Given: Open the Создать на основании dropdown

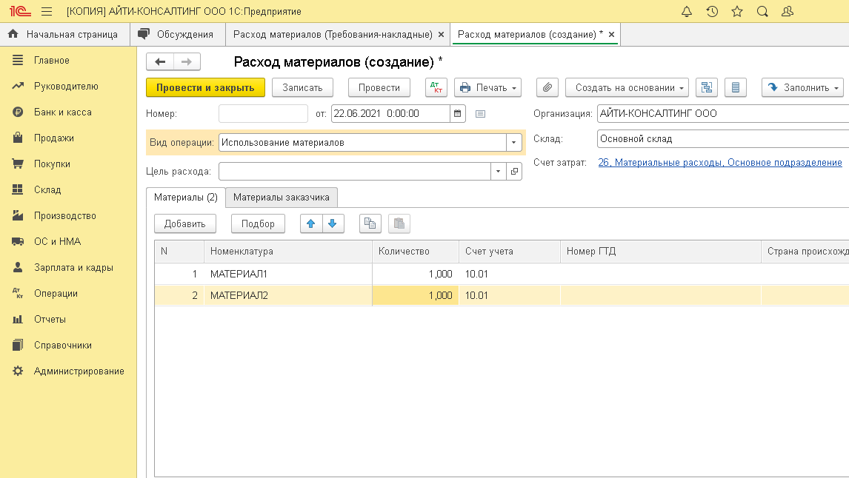Looking at the screenshot, I should [627, 87].
